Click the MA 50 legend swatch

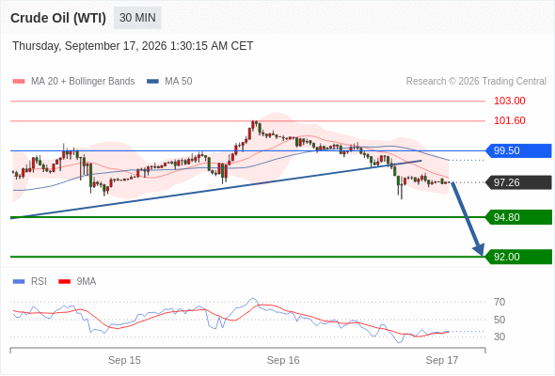pyautogui.click(x=152, y=82)
